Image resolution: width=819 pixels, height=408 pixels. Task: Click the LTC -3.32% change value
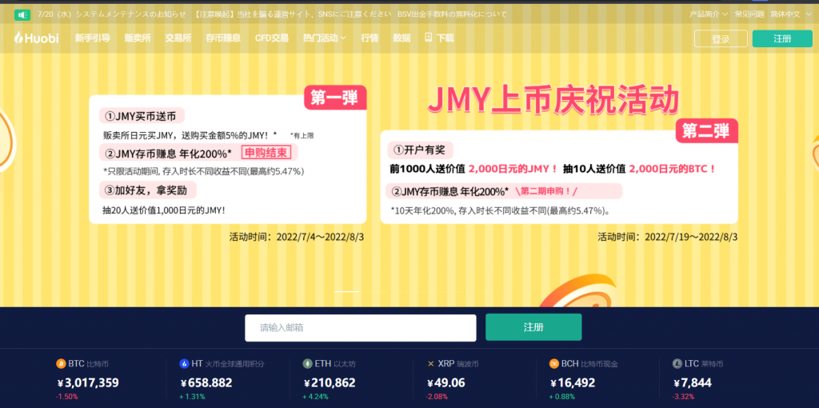tap(683, 397)
